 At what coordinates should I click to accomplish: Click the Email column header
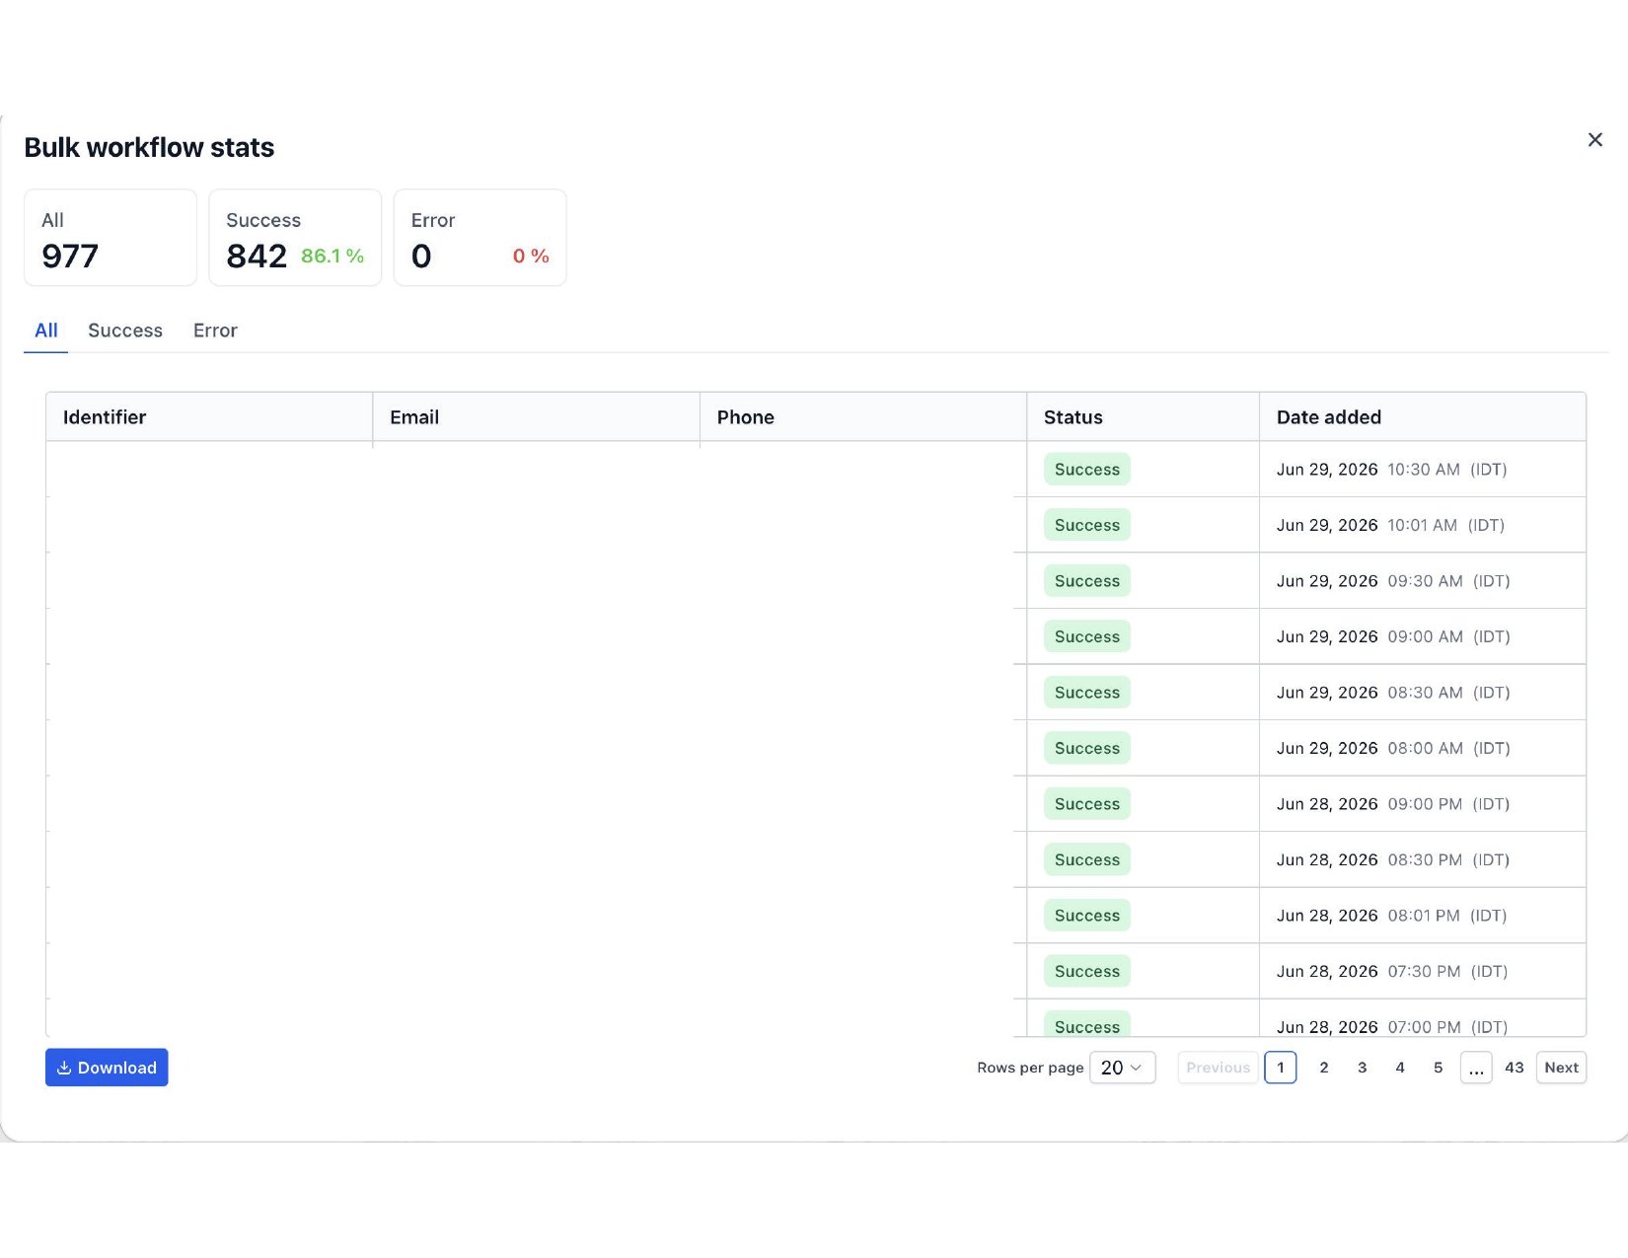coord(537,417)
